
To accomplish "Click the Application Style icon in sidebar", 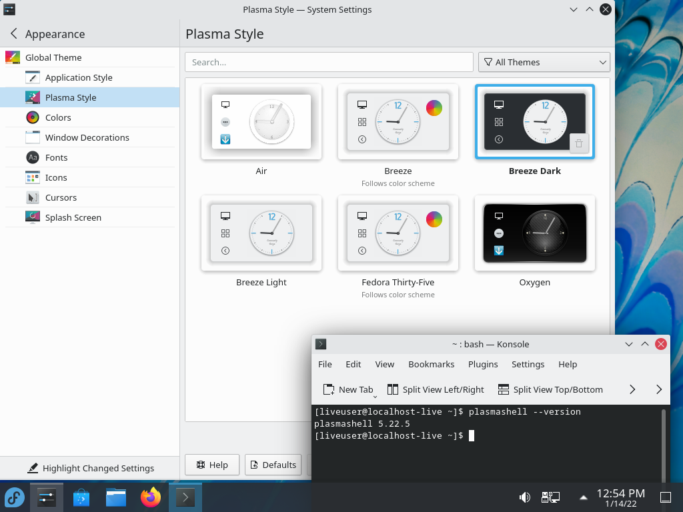I will (x=33, y=77).
